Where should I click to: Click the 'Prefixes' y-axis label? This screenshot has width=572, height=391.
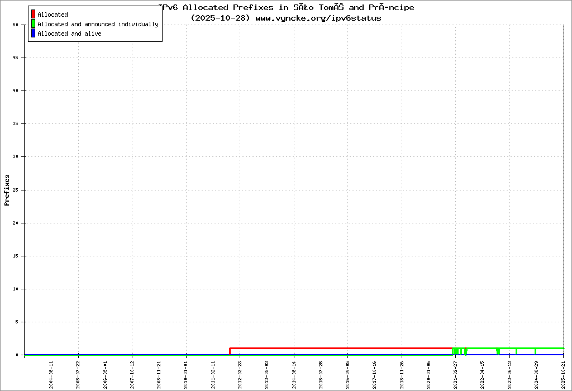coord(7,190)
